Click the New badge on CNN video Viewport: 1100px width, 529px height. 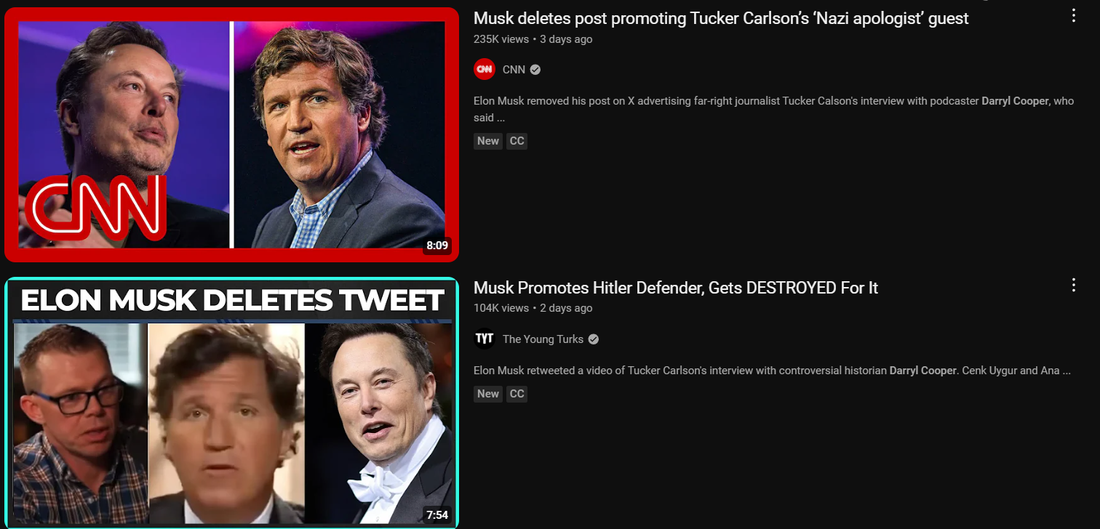point(488,141)
